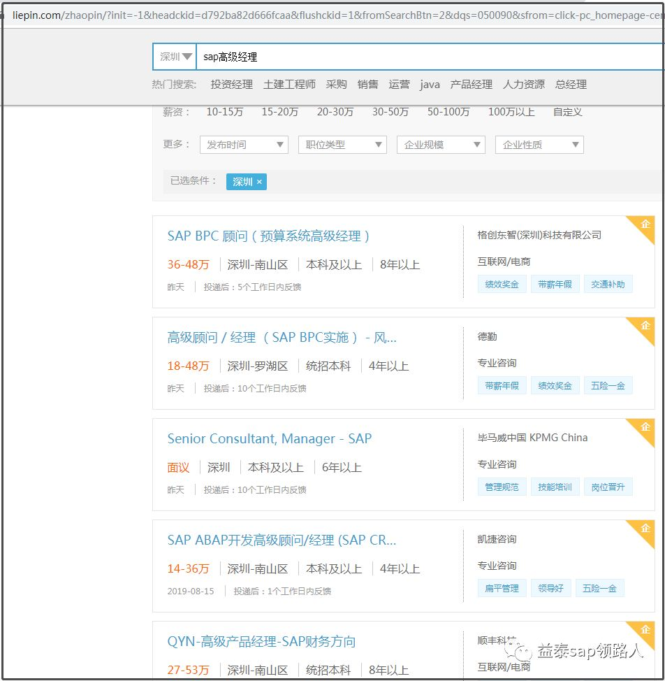The height and width of the screenshot is (681, 665).
Task: Open job QYN-高级产品经理-SAP财务方向
Action: [x=261, y=641]
